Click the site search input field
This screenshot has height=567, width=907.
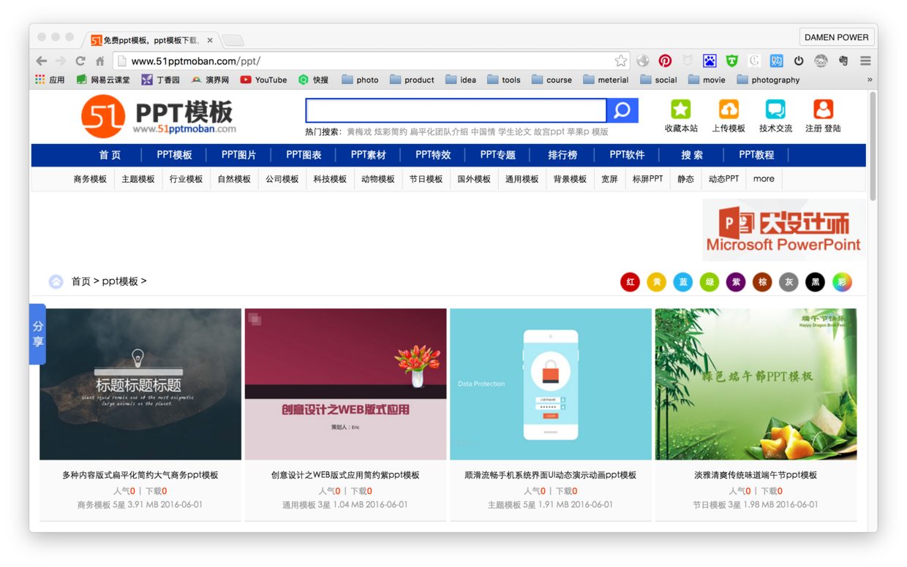click(456, 110)
